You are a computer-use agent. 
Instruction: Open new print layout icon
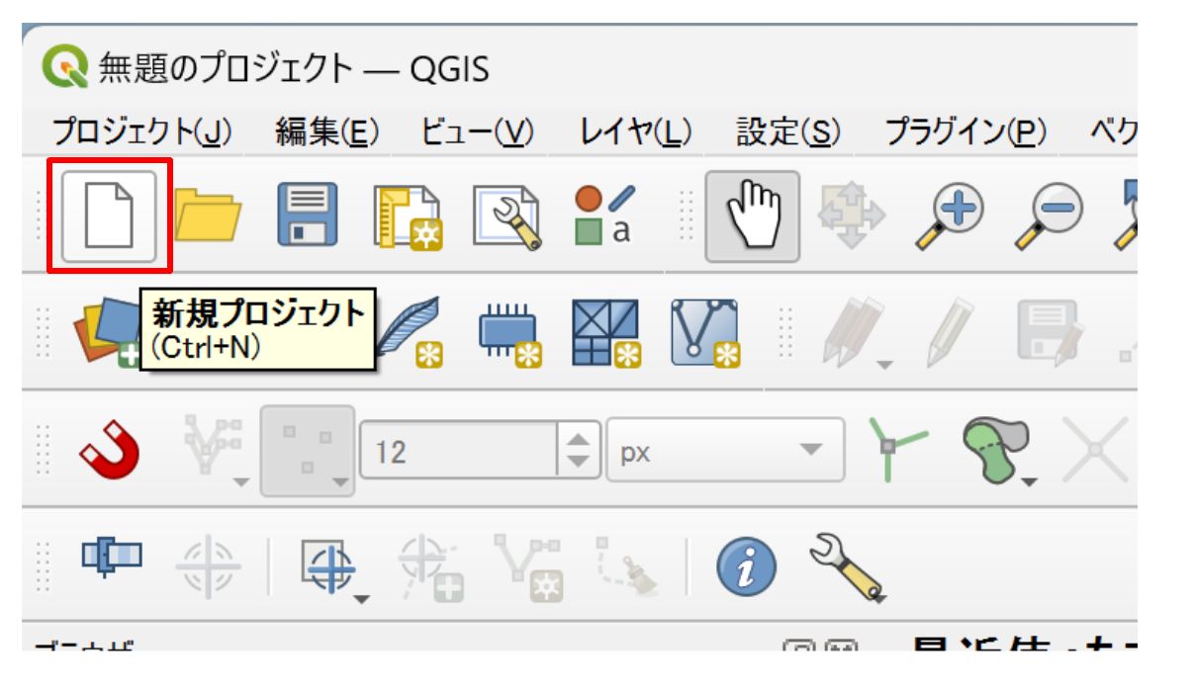coord(408,217)
